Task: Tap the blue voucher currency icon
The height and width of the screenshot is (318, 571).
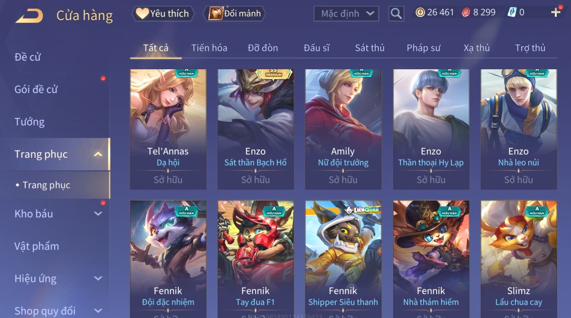Action: (512, 12)
